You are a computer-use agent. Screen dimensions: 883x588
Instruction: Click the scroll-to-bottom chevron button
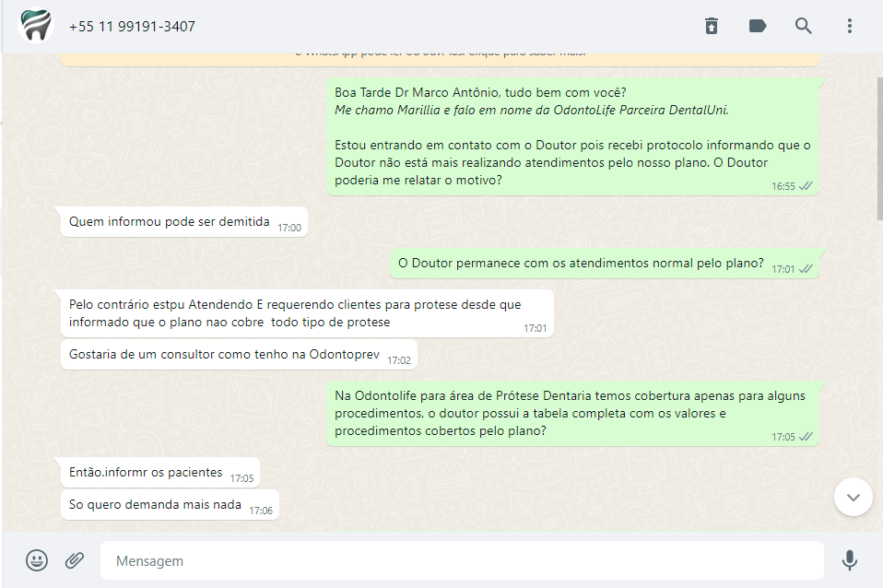point(854,497)
